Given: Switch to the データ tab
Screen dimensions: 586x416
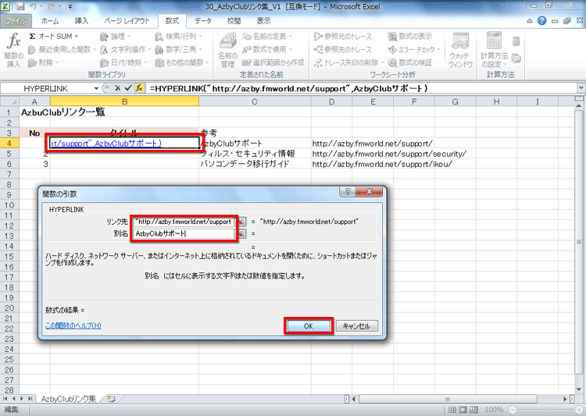Looking at the screenshot, I should 203,21.
